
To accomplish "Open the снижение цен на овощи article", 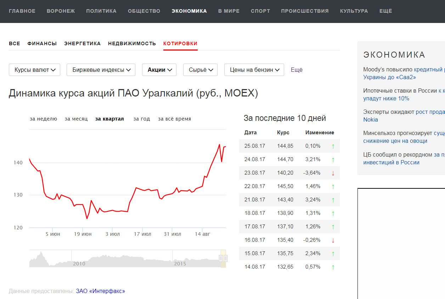I will tap(395, 141).
